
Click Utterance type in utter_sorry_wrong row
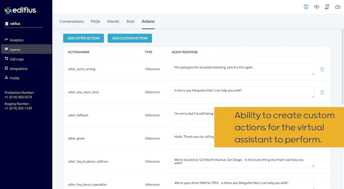[152, 69]
